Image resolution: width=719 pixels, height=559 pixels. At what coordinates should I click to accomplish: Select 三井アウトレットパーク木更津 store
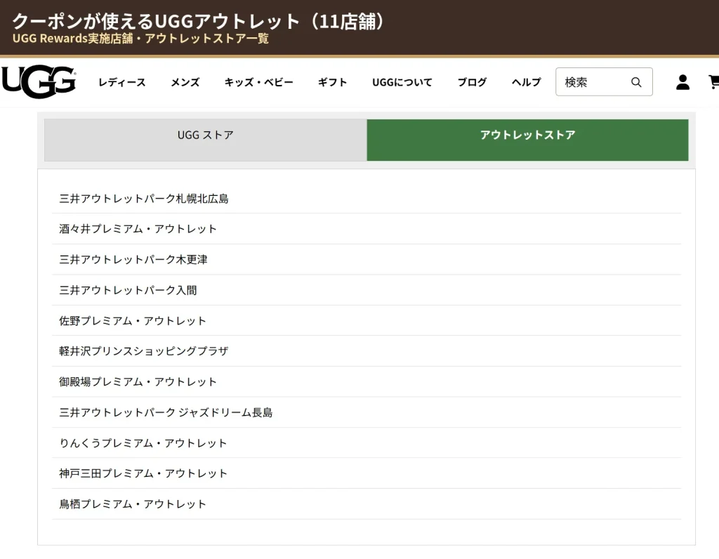[x=367, y=259]
